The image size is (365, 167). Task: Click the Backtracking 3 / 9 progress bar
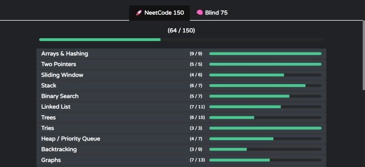266,149
